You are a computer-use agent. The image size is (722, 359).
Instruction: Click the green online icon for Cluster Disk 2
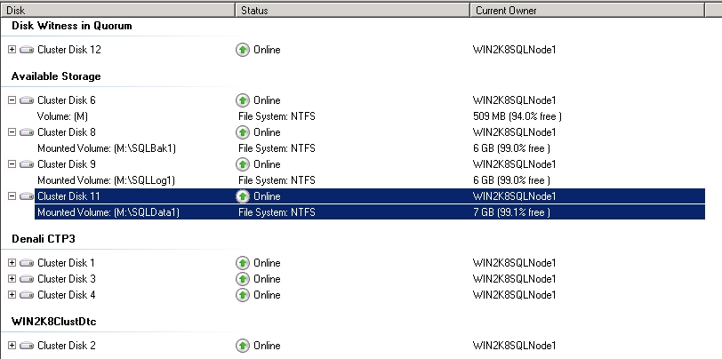coord(243,346)
